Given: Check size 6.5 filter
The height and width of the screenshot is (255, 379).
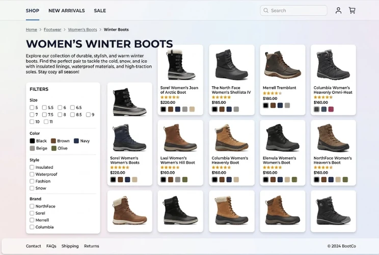Looking at the screenshot, I should pyautogui.click(x=72, y=108).
